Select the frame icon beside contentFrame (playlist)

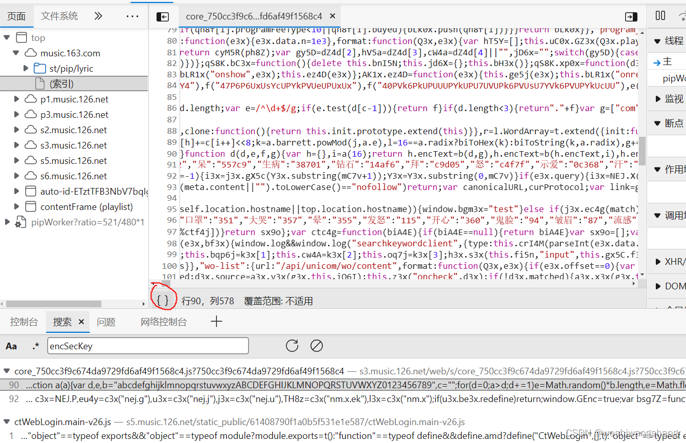coord(31,206)
